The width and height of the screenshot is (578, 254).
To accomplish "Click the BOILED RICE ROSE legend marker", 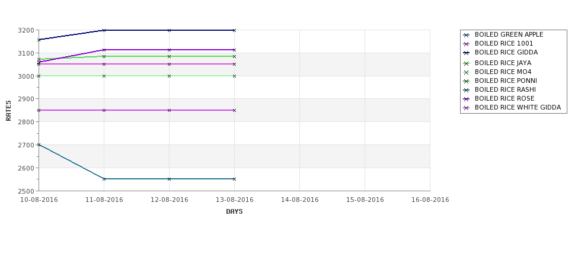I will point(467,99).
